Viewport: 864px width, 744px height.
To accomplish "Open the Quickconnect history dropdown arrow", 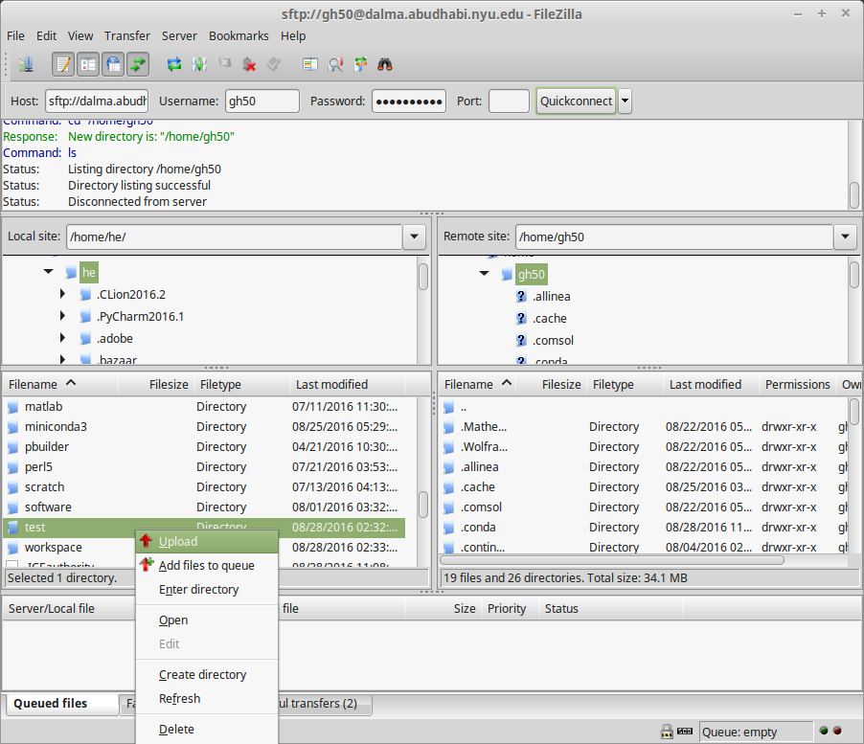I will [625, 101].
